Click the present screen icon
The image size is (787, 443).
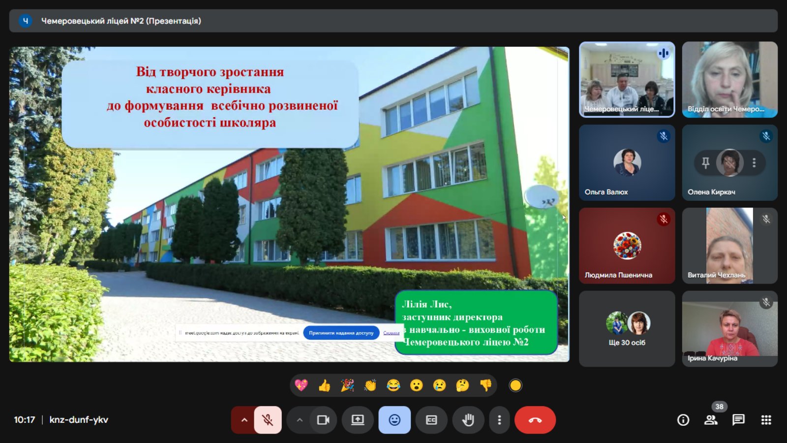(x=358, y=420)
